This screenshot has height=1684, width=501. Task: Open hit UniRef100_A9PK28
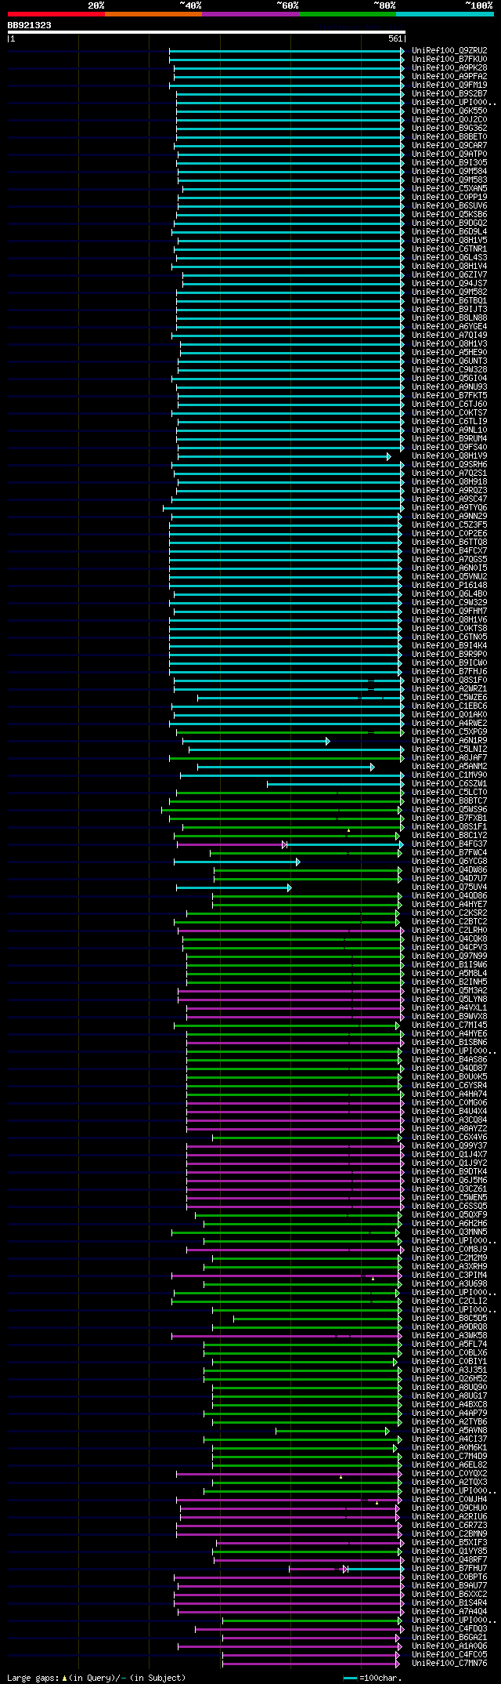(449, 67)
